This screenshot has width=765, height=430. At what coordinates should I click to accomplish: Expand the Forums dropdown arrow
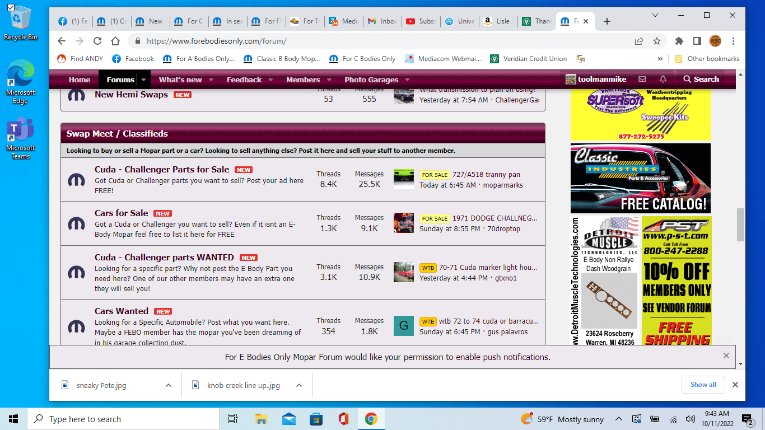(x=143, y=80)
